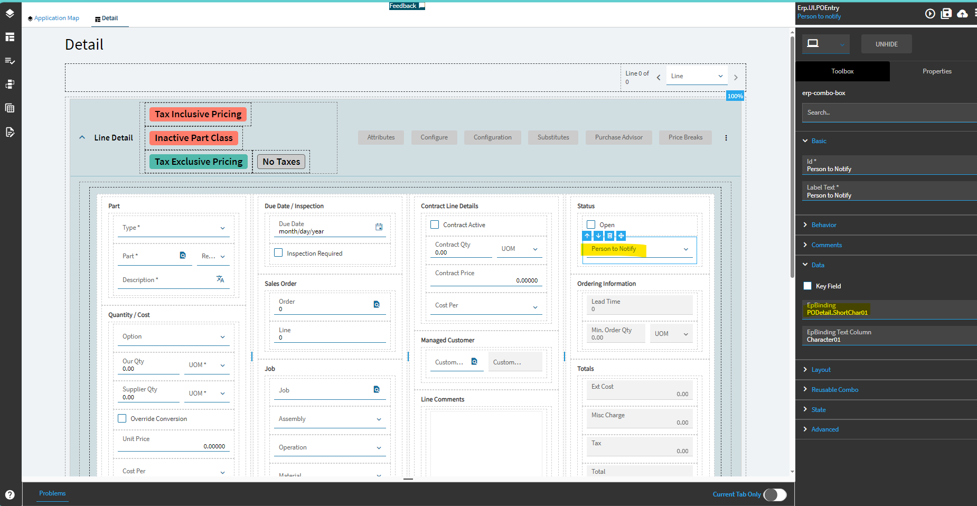Check the Open status checkbox
Viewport: 977px width, 506px height.
pyautogui.click(x=591, y=224)
